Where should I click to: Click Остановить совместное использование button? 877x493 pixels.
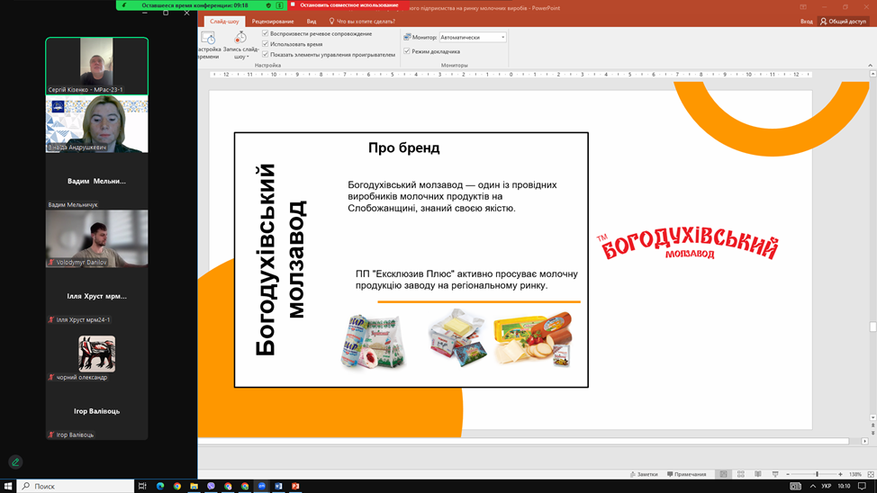click(x=348, y=5)
